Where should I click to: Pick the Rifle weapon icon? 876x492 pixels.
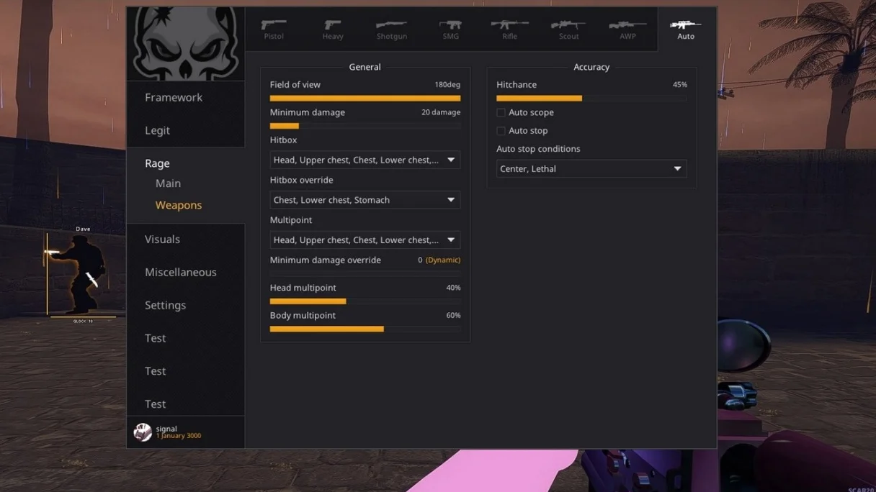coord(509,26)
